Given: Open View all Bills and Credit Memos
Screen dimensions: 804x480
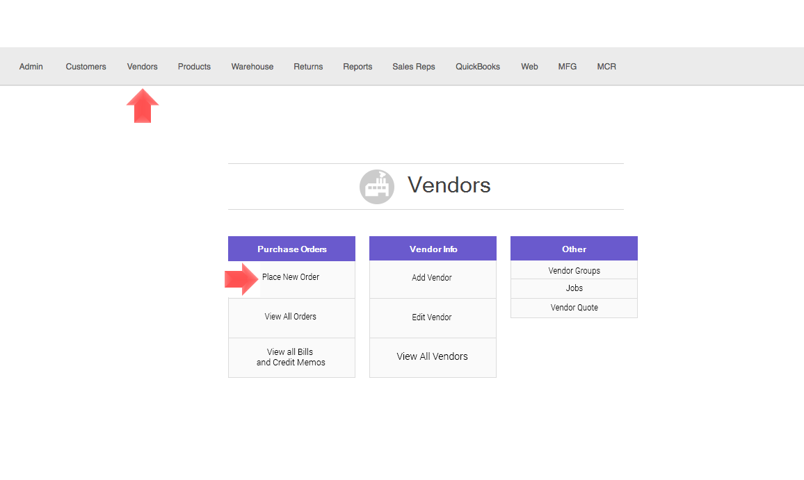Looking at the screenshot, I should [291, 357].
